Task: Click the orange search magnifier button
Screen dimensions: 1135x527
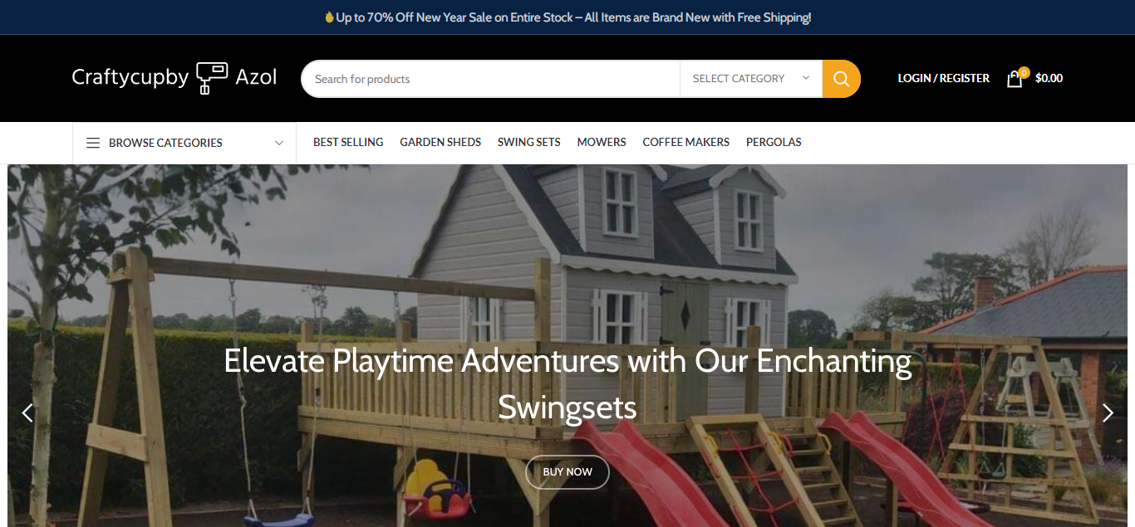Action: coord(841,79)
